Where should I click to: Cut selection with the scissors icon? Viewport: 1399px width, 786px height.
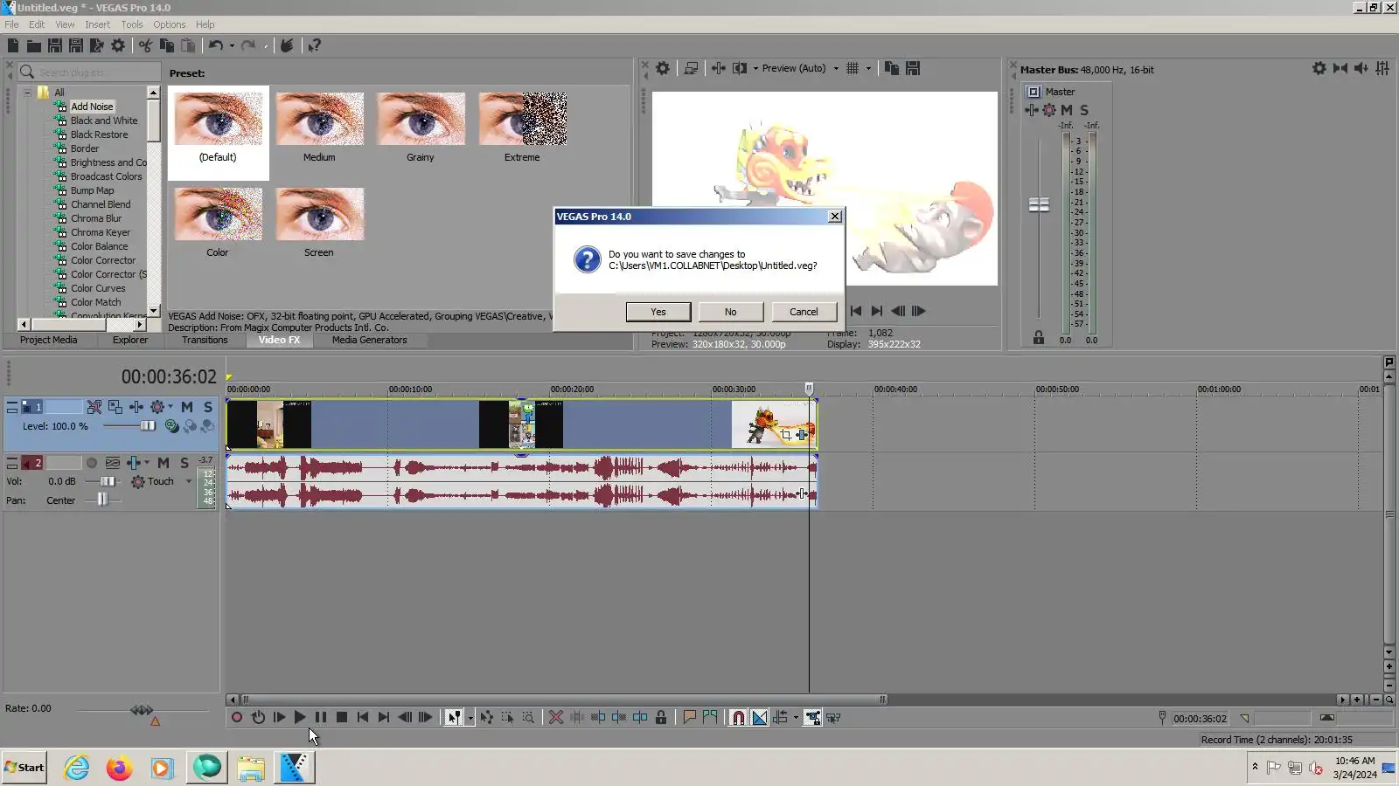coord(145,45)
